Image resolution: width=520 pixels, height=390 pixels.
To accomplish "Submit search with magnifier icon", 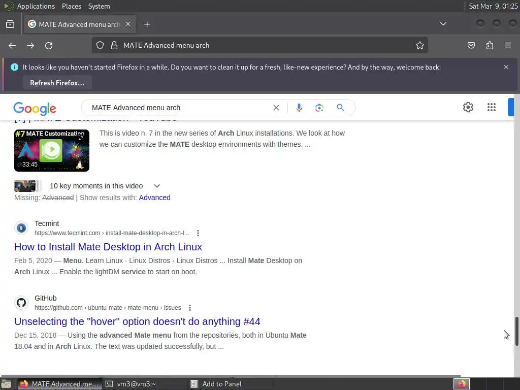I will coord(340,108).
